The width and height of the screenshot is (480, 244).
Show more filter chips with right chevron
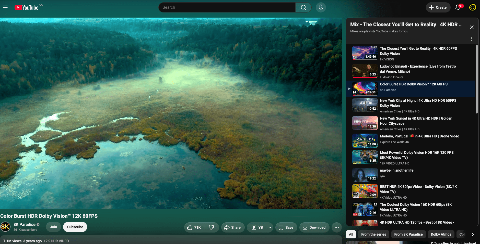[473, 234]
